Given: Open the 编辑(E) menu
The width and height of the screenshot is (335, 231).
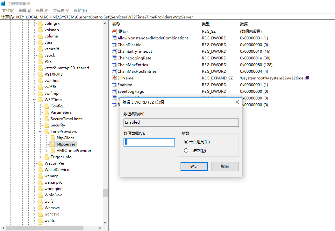Looking at the screenshot, I should (x=25, y=10).
